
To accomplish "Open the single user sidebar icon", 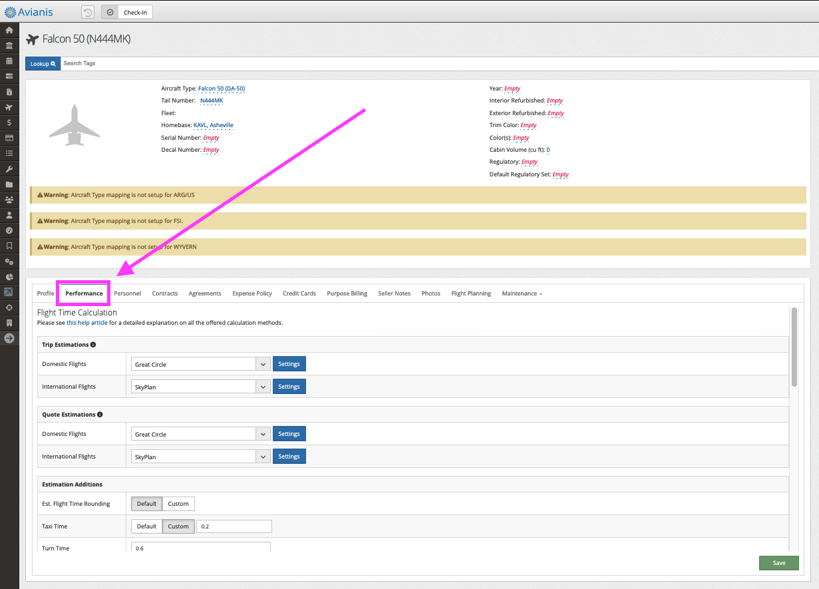I will 9,215.
